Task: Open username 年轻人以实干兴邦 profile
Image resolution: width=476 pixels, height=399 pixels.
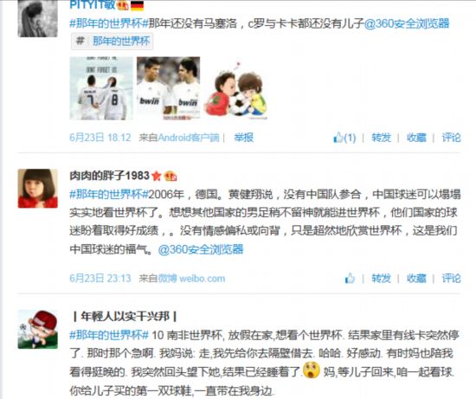Action: coord(125,317)
